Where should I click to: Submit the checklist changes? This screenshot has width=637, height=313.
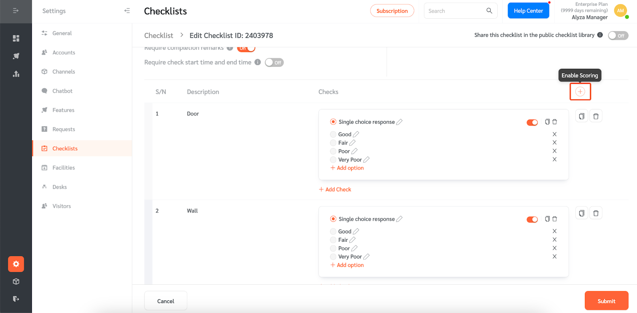pos(606,301)
